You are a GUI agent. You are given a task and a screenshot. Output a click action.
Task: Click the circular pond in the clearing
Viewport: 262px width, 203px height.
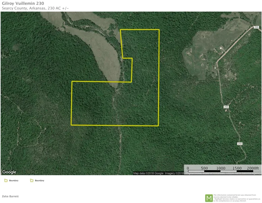point(204,56)
